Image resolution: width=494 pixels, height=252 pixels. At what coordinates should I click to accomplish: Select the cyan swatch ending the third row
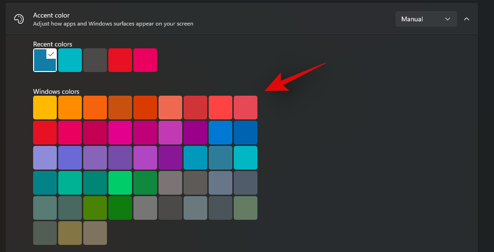pos(246,158)
